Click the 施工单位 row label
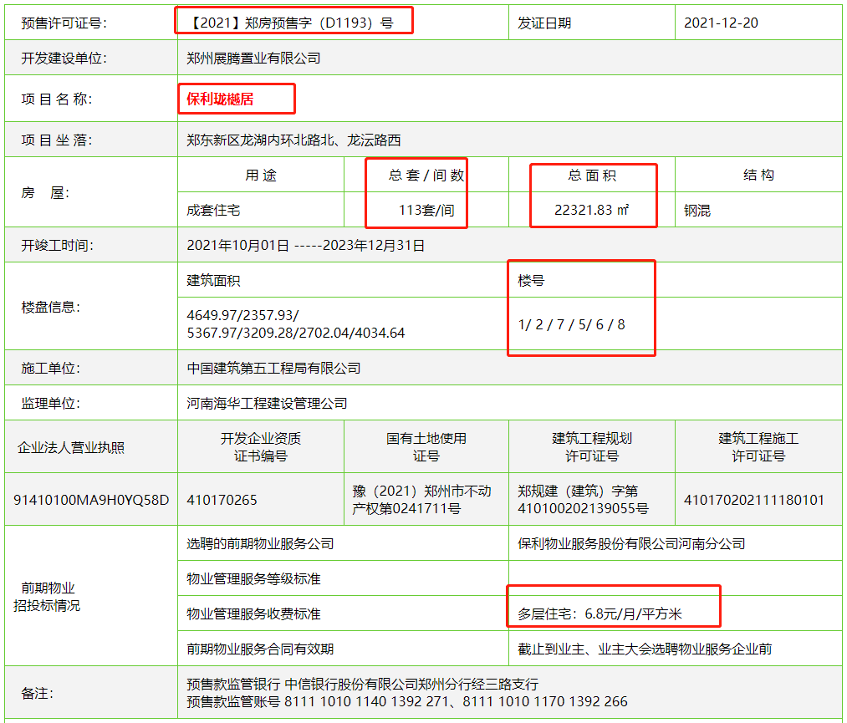Image resolution: width=847 pixels, height=723 pixels. point(51,368)
